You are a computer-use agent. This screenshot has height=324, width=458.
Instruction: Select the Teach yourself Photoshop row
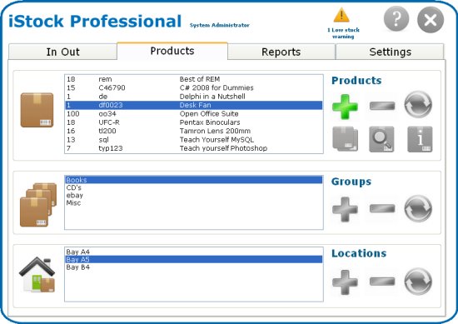[x=194, y=148]
